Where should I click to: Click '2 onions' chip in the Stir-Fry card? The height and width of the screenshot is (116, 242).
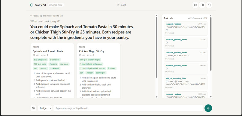tap(112, 69)
